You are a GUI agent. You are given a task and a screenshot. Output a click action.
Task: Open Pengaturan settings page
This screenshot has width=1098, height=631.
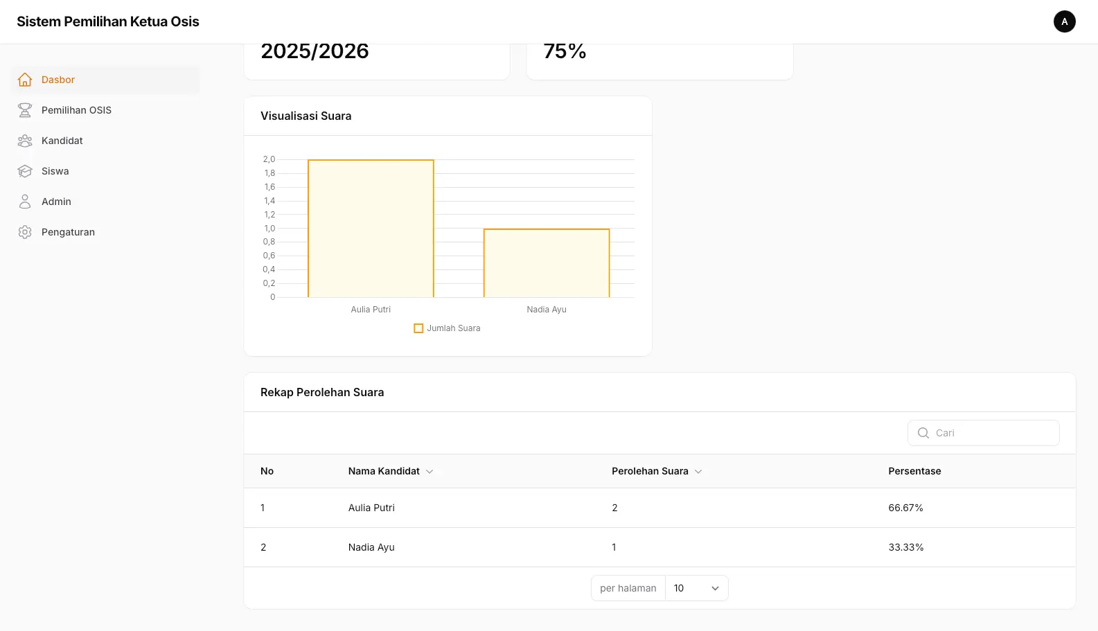coord(105,232)
